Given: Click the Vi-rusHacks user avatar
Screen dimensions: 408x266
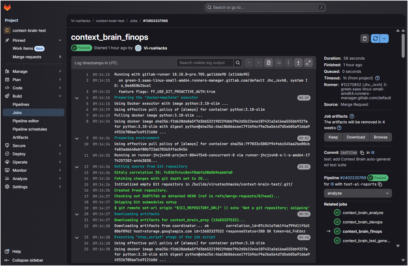Looking at the screenshot, I should (138, 48).
